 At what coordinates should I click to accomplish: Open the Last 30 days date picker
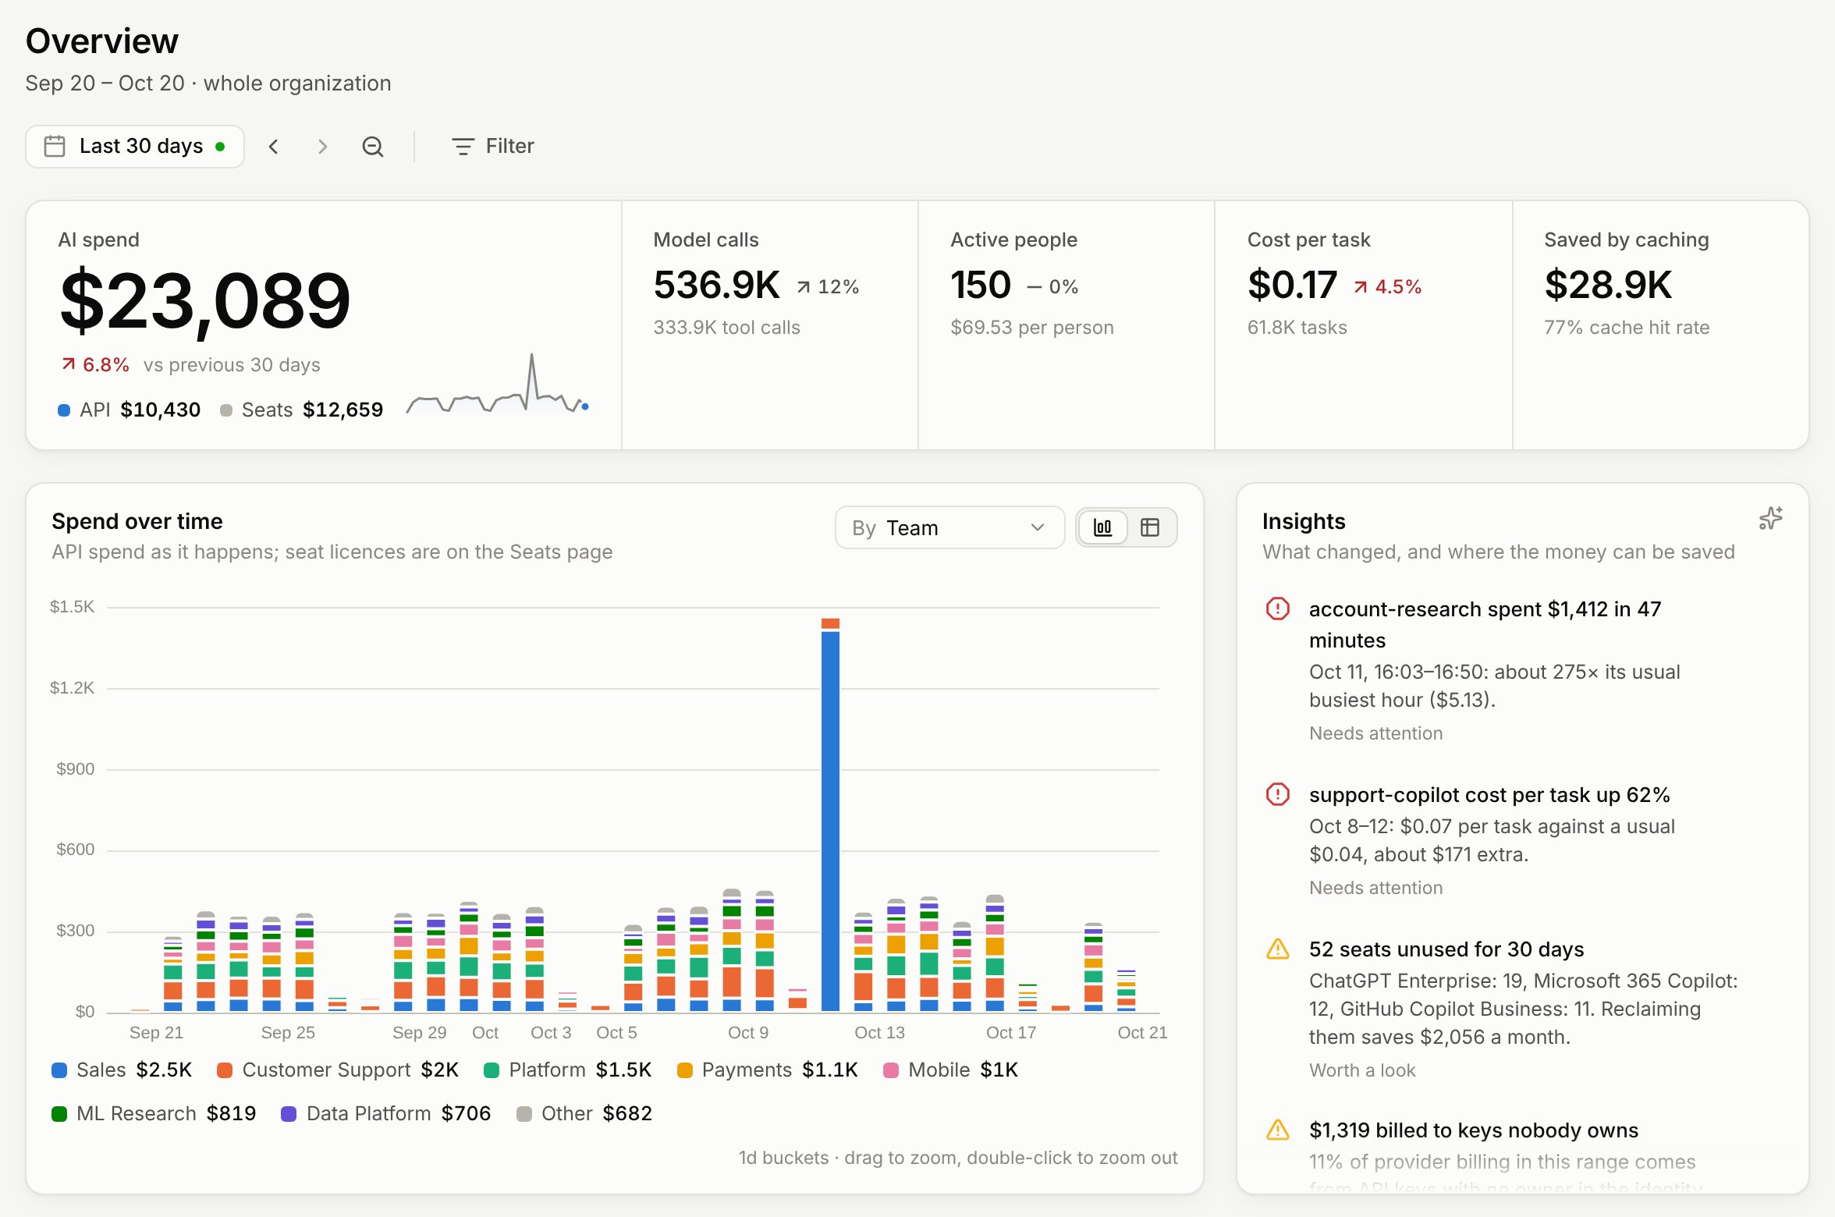click(x=135, y=147)
